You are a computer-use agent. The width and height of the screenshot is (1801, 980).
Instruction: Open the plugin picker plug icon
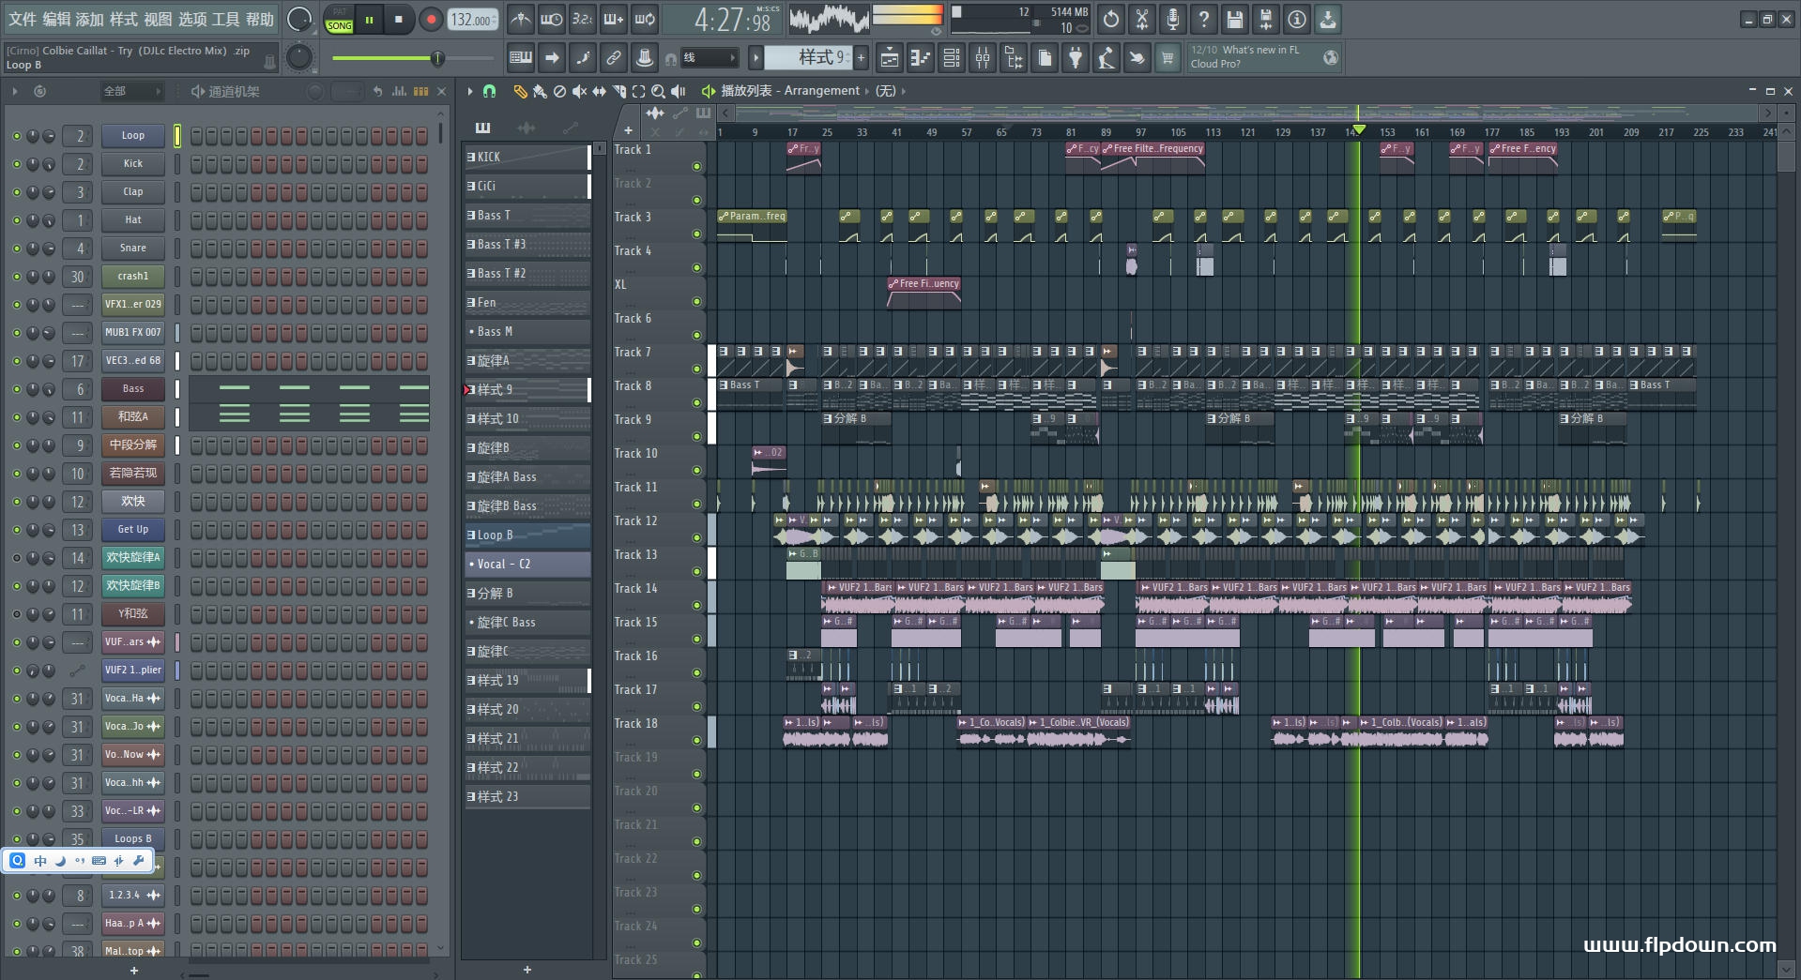click(x=1076, y=58)
